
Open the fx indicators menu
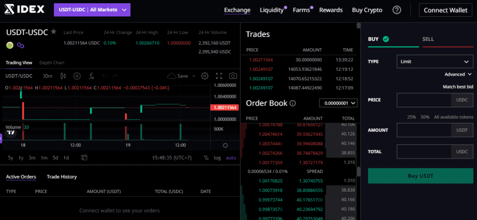click(91, 76)
